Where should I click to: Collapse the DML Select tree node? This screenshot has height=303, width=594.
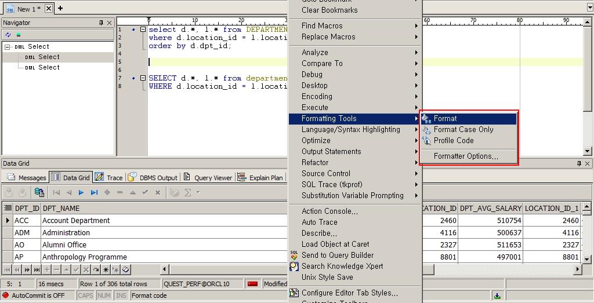click(x=8, y=47)
